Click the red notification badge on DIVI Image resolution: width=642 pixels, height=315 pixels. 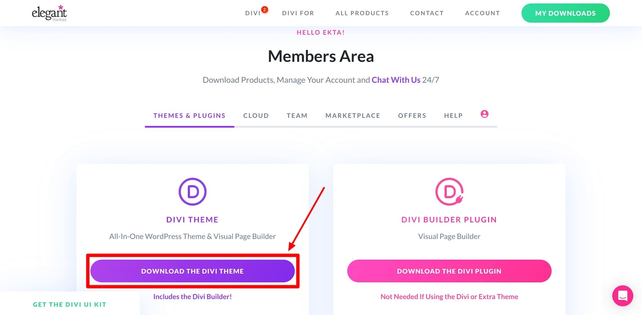[x=264, y=10]
